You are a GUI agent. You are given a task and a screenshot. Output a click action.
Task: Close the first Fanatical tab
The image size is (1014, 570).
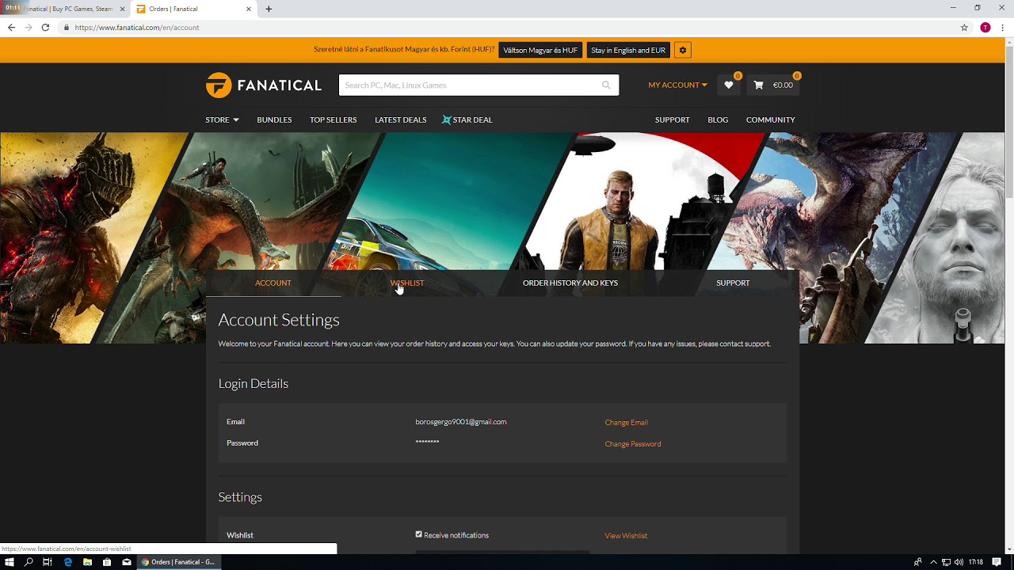[123, 9]
